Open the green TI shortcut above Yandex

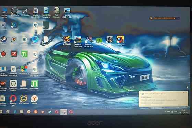[35, 85]
